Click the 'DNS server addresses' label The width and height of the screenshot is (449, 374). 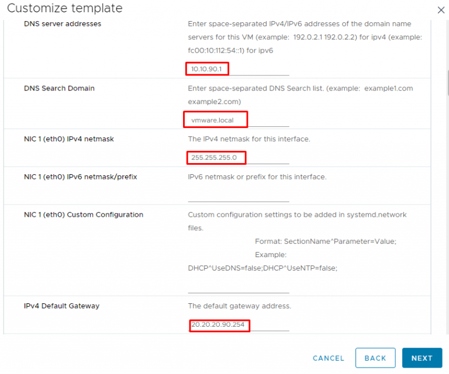click(63, 24)
